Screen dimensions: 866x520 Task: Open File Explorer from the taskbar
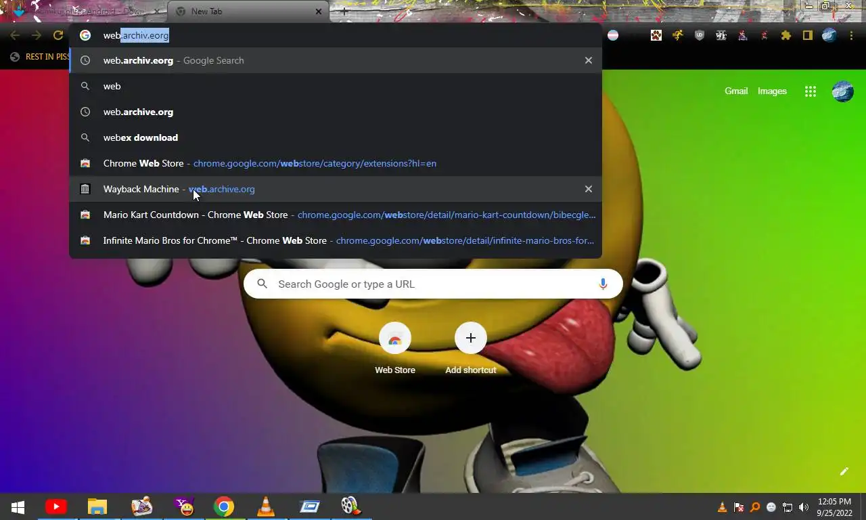(97, 506)
